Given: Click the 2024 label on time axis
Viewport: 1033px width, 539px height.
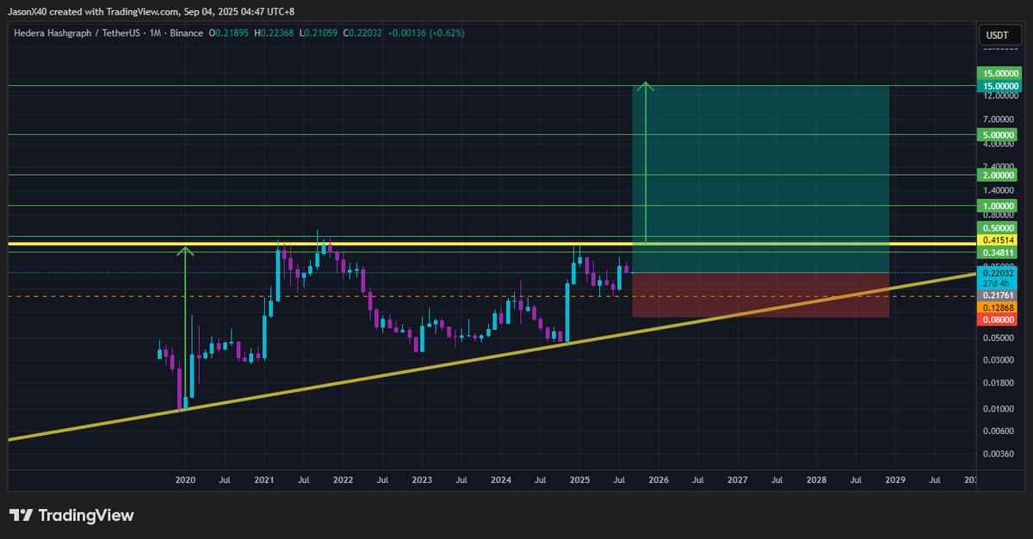Looking at the screenshot, I should (x=500, y=479).
